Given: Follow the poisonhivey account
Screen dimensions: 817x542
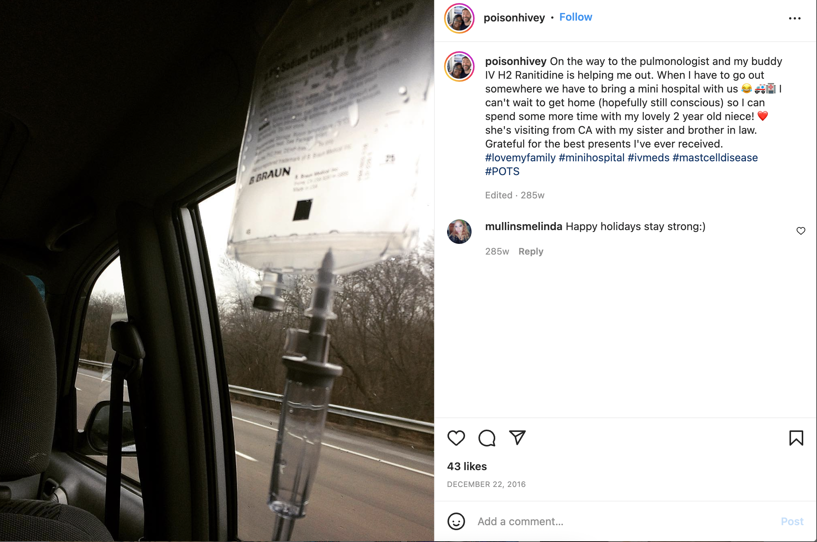Looking at the screenshot, I should click(575, 17).
